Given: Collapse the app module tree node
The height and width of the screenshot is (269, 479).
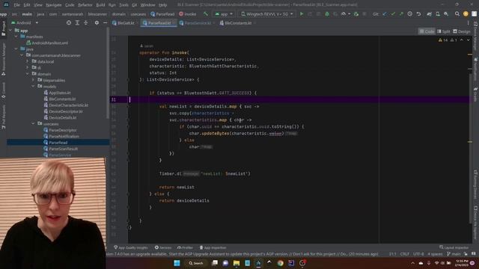Looking at the screenshot, I should tap(10, 31).
